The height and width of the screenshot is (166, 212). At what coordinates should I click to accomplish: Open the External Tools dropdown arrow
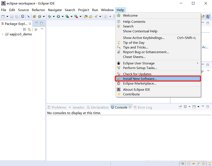tap(80, 17)
